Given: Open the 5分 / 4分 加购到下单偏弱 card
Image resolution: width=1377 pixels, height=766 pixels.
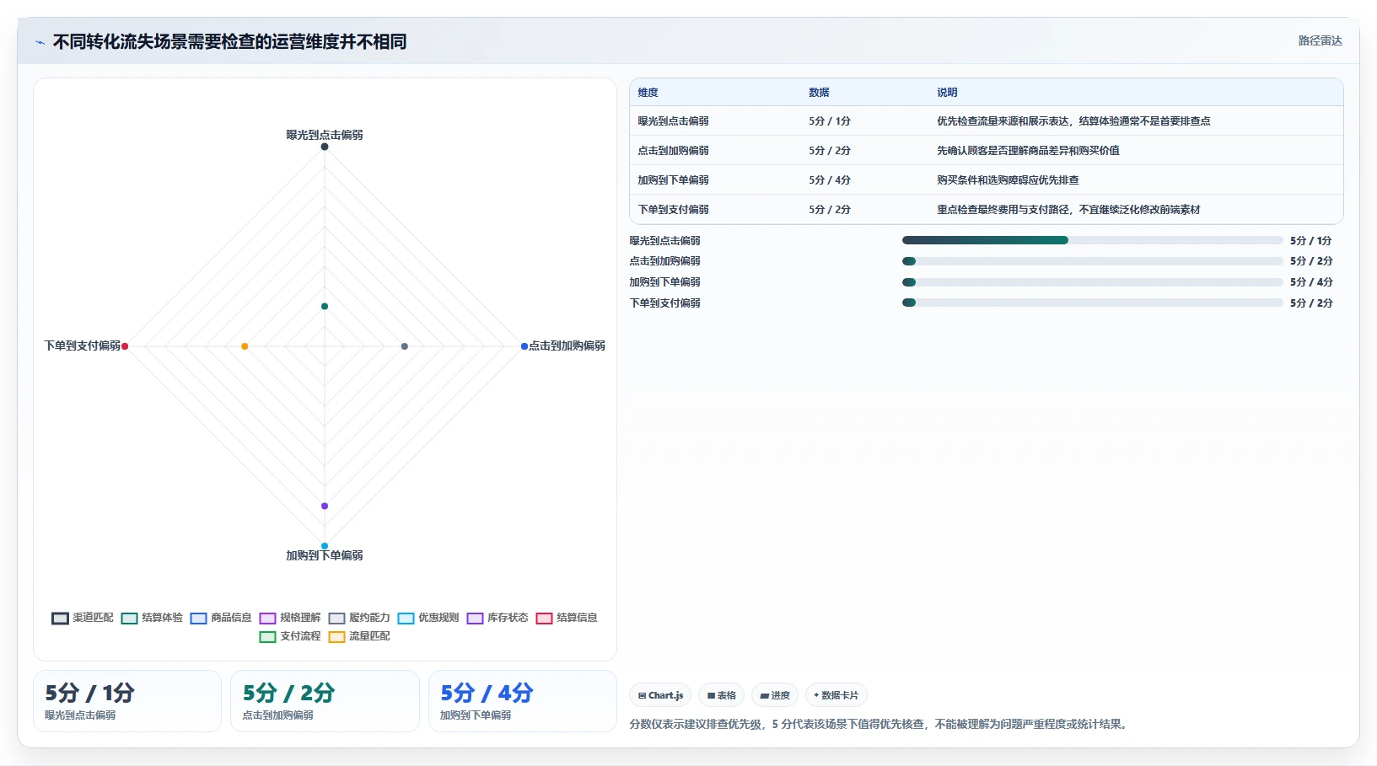Looking at the screenshot, I should (523, 701).
